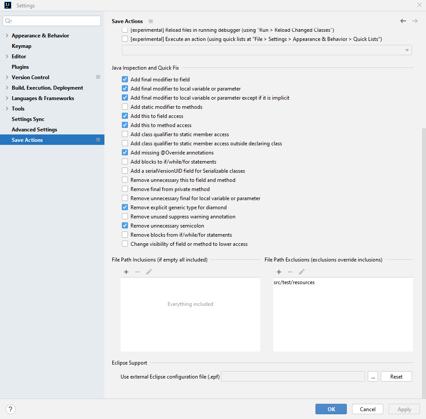Enable Add blocks to if/while/for statements
426x419 pixels.
pos(125,162)
